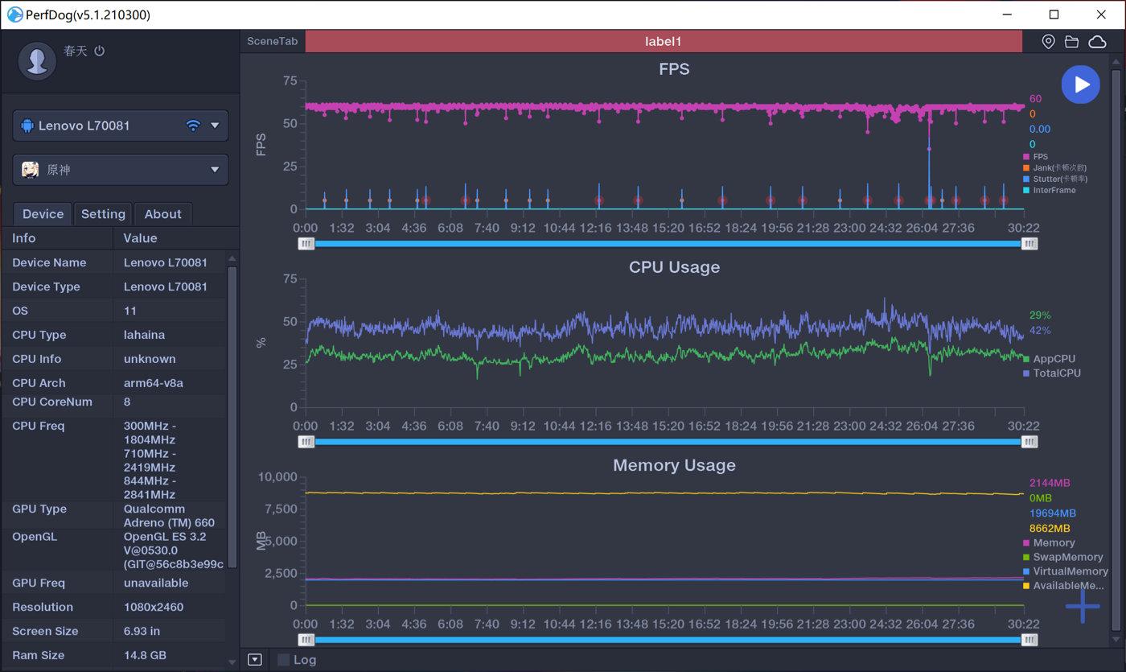
Task: Click the blue plus icon to add chart
Action: 1083,606
